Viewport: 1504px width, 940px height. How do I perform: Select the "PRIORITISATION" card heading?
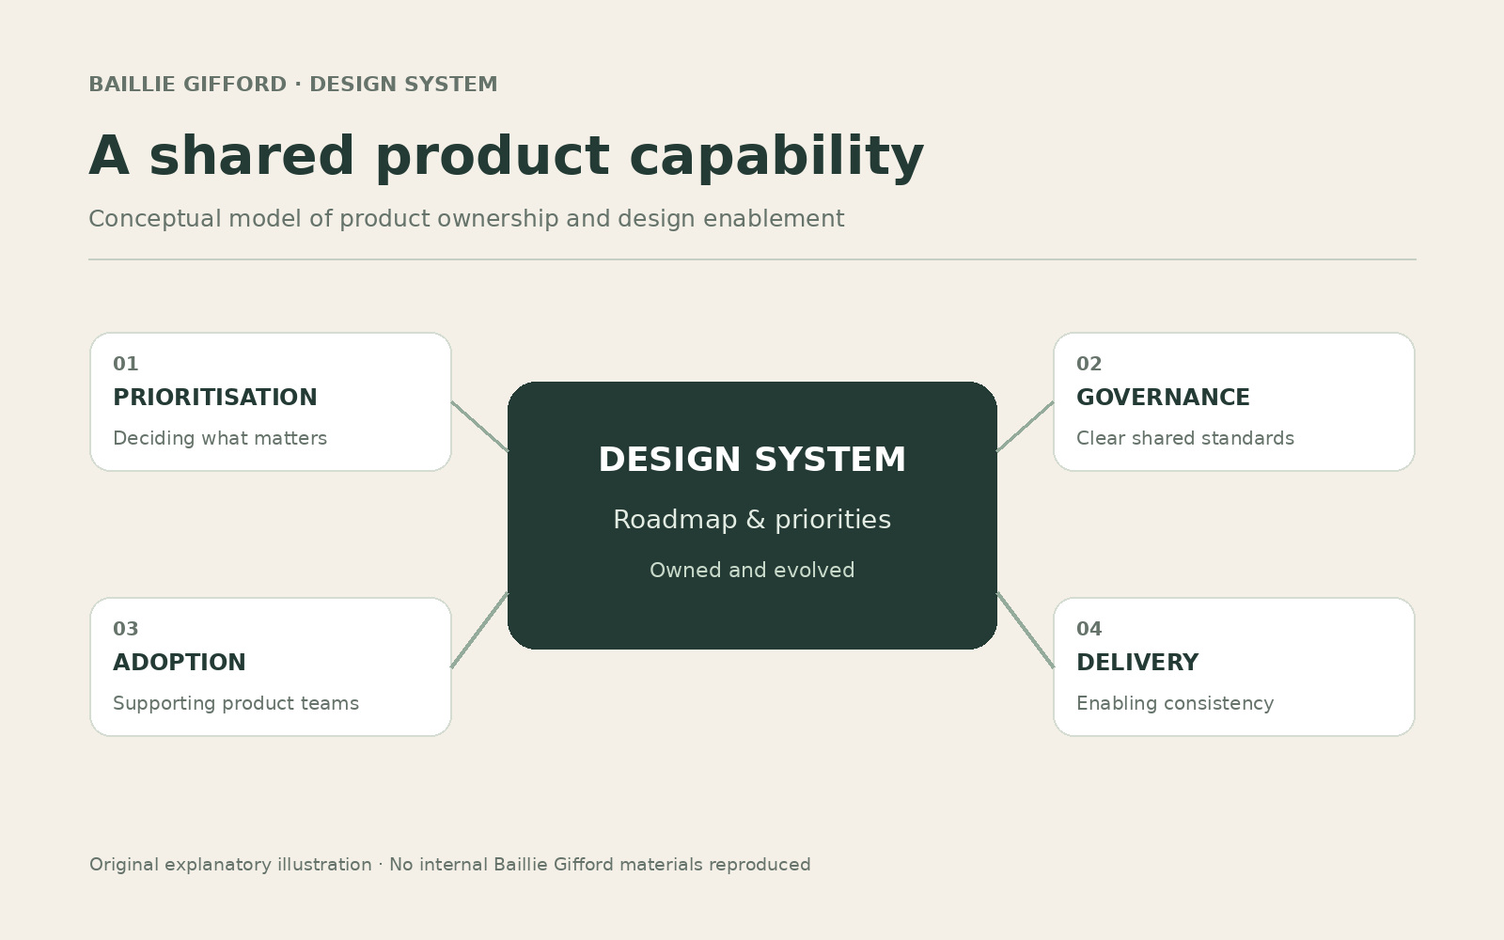tap(215, 398)
